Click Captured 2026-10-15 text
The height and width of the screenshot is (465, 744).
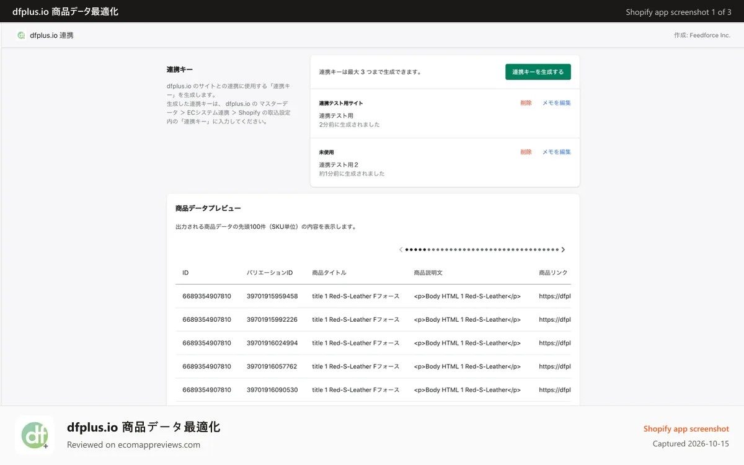[691, 444]
